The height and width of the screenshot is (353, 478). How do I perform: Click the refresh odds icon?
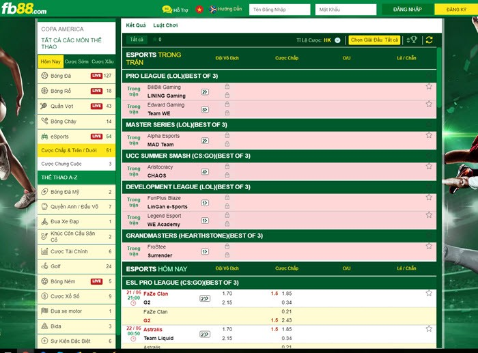point(430,40)
